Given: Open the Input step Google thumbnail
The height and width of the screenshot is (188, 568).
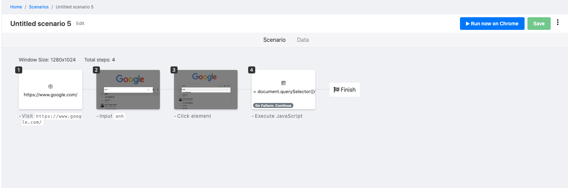Looking at the screenshot, I should [128, 90].
